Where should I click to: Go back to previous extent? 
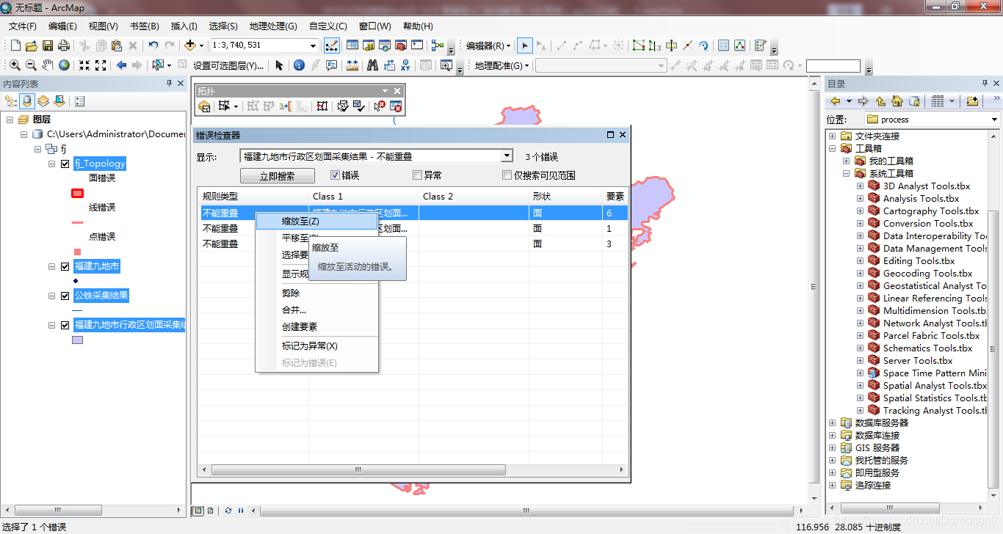(x=122, y=65)
